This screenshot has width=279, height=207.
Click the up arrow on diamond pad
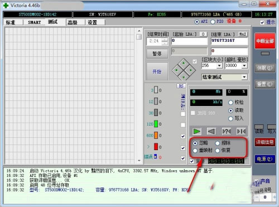[x=184, y=64]
